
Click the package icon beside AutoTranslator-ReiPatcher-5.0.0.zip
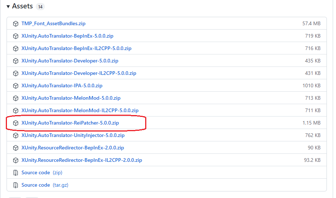pos(16,123)
